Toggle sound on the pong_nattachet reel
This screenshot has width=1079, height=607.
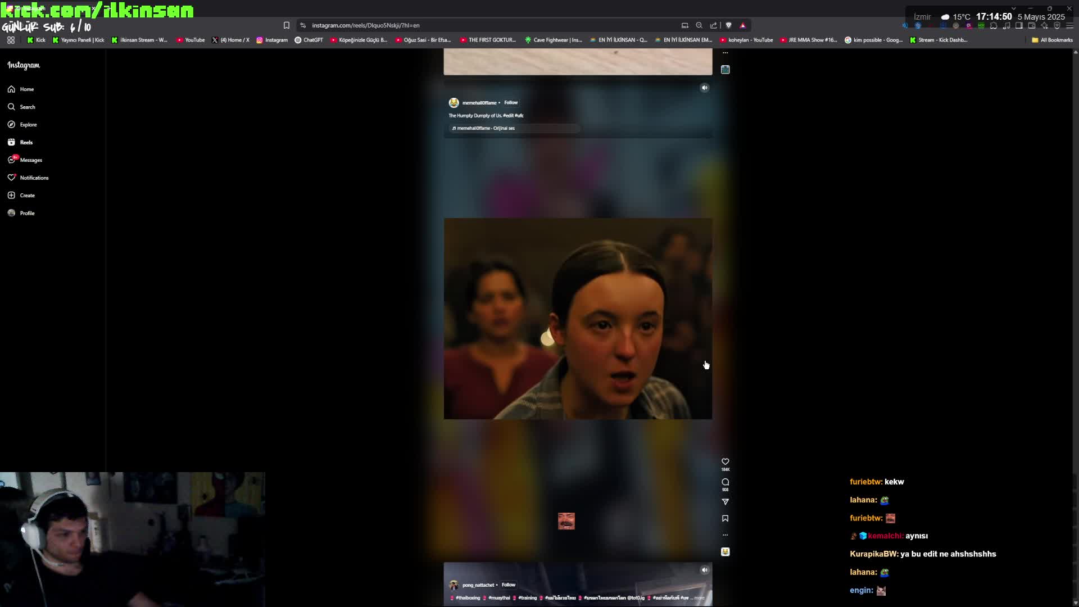[x=704, y=570]
